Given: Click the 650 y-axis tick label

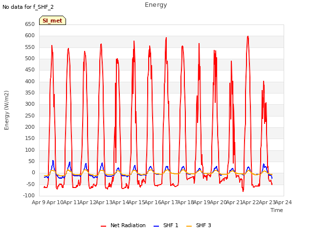Looking at the screenshot, I should [x=30, y=24].
